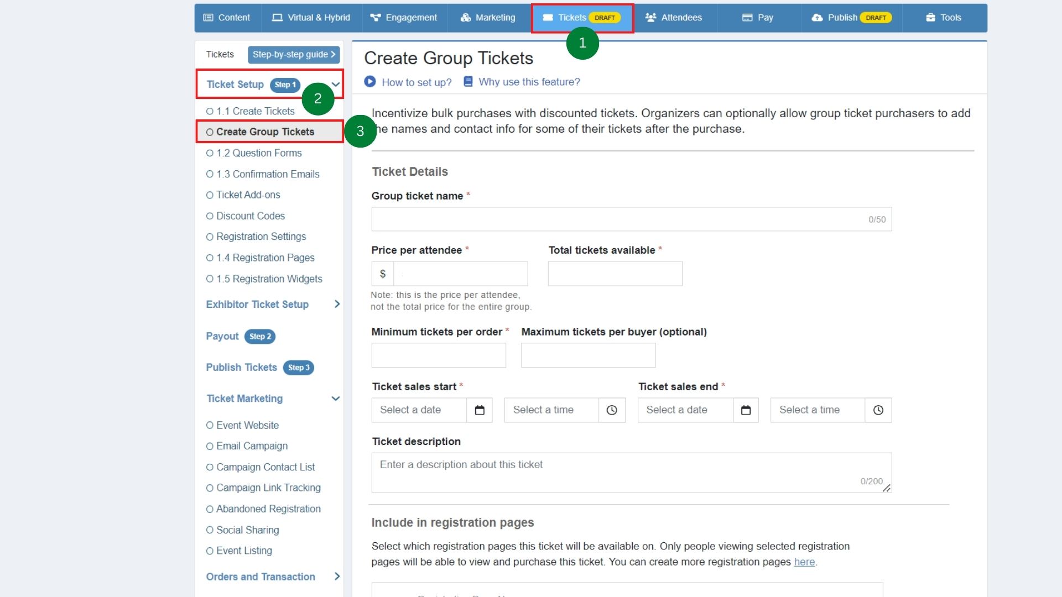
Task: Click the clock icon next to 'Select a time'
Action: 612,410
